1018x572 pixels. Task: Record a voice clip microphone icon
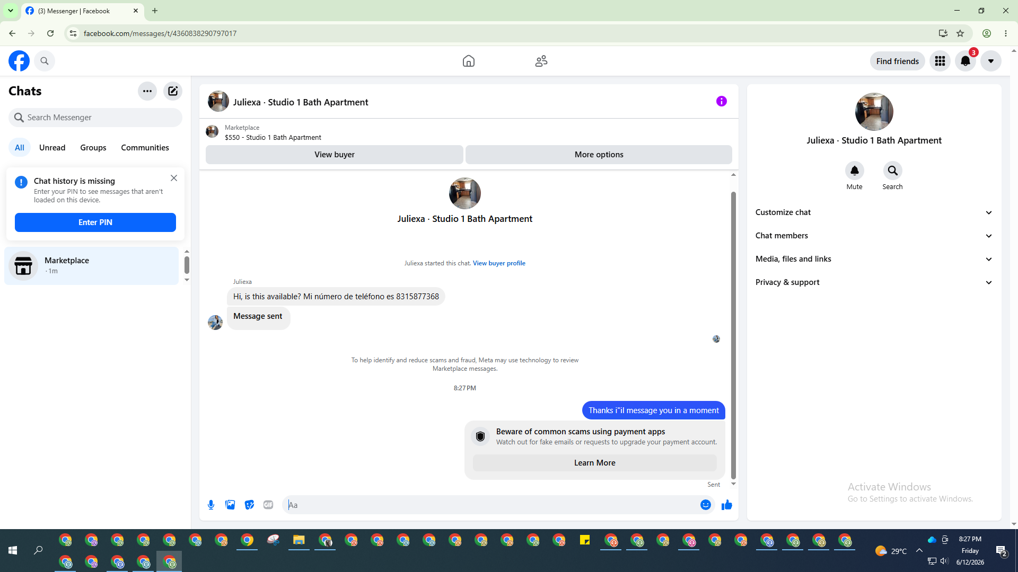(x=211, y=505)
